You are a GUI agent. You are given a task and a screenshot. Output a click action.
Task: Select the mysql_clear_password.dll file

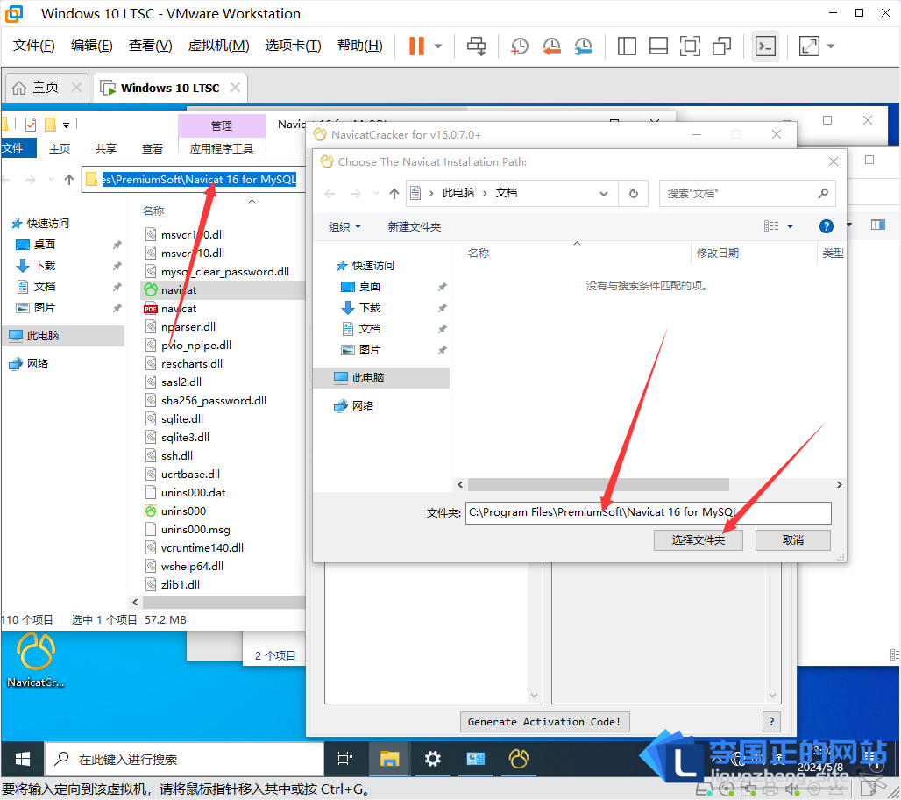224,272
